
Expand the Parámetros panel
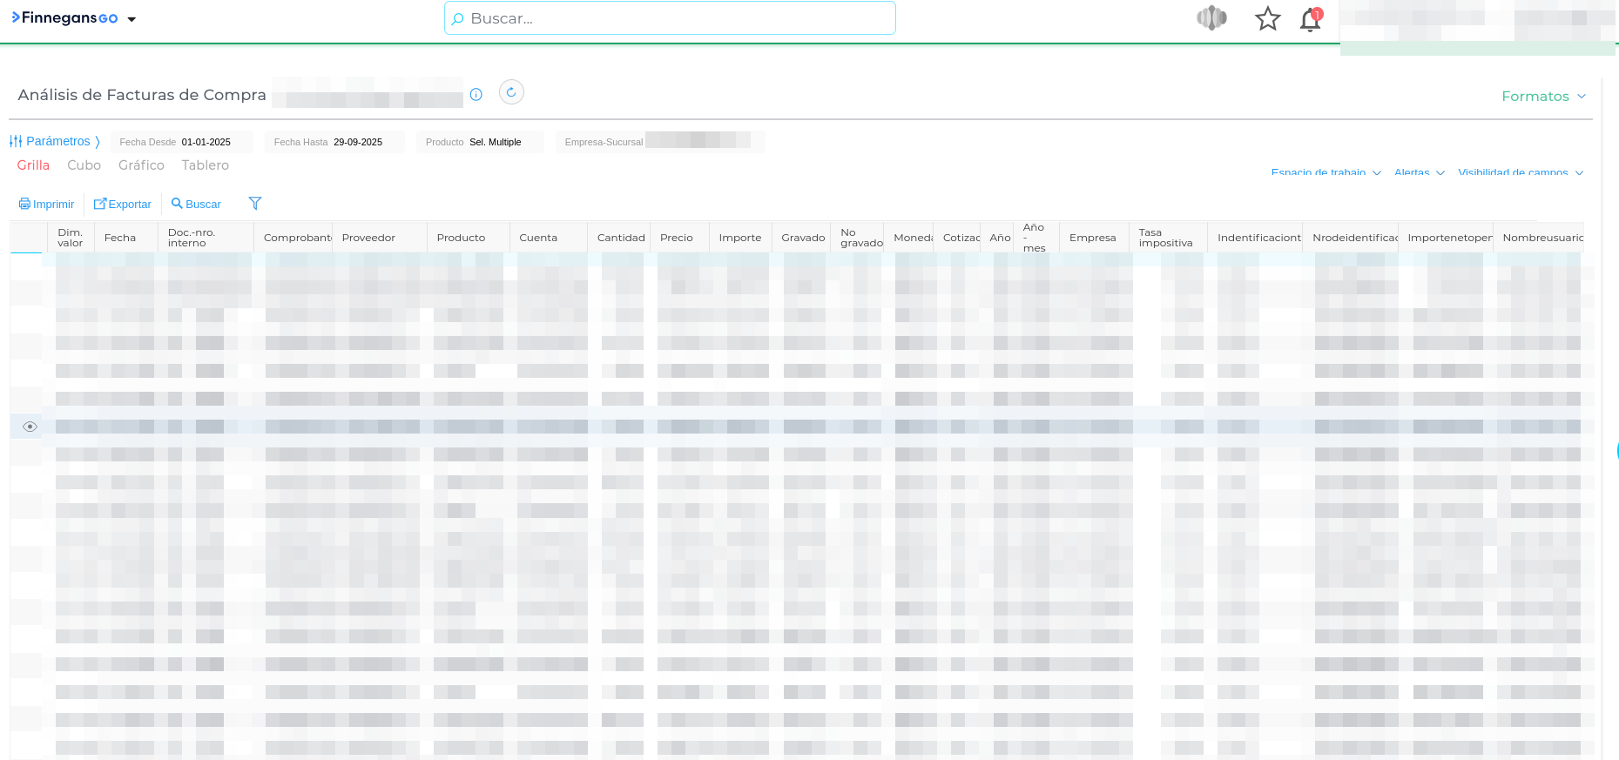[x=55, y=141]
